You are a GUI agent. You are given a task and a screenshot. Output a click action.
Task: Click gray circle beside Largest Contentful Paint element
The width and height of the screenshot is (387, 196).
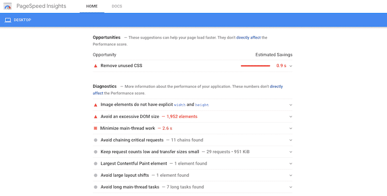(95, 164)
